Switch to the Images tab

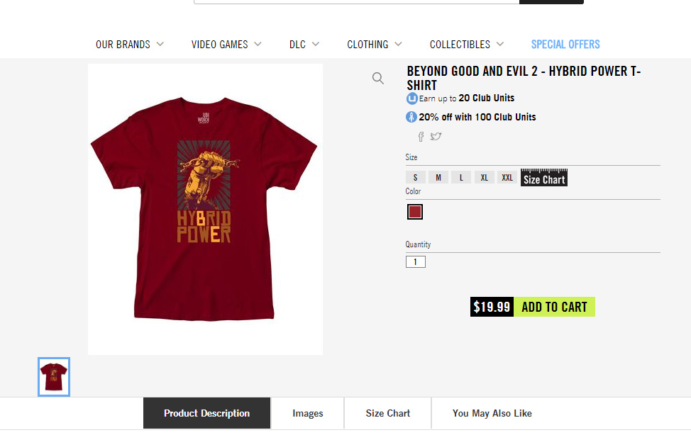pos(306,413)
